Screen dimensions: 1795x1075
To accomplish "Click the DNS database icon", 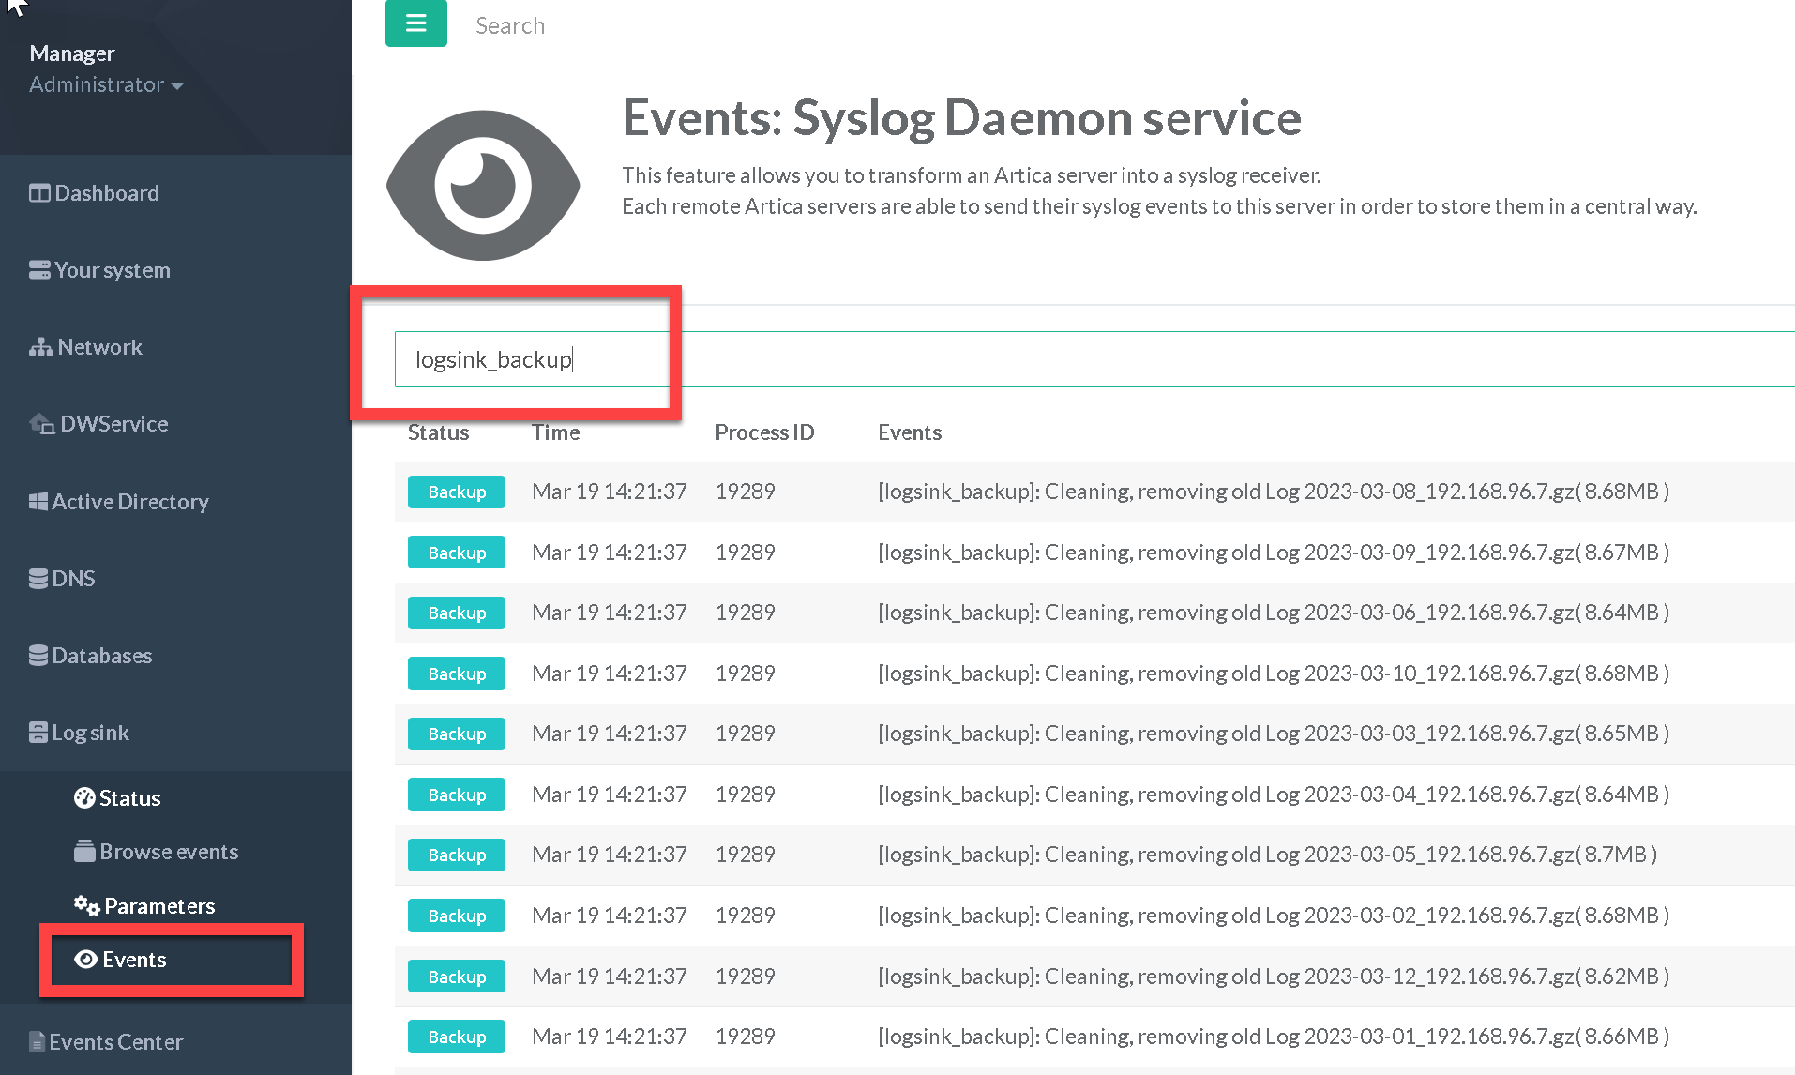I will point(38,579).
